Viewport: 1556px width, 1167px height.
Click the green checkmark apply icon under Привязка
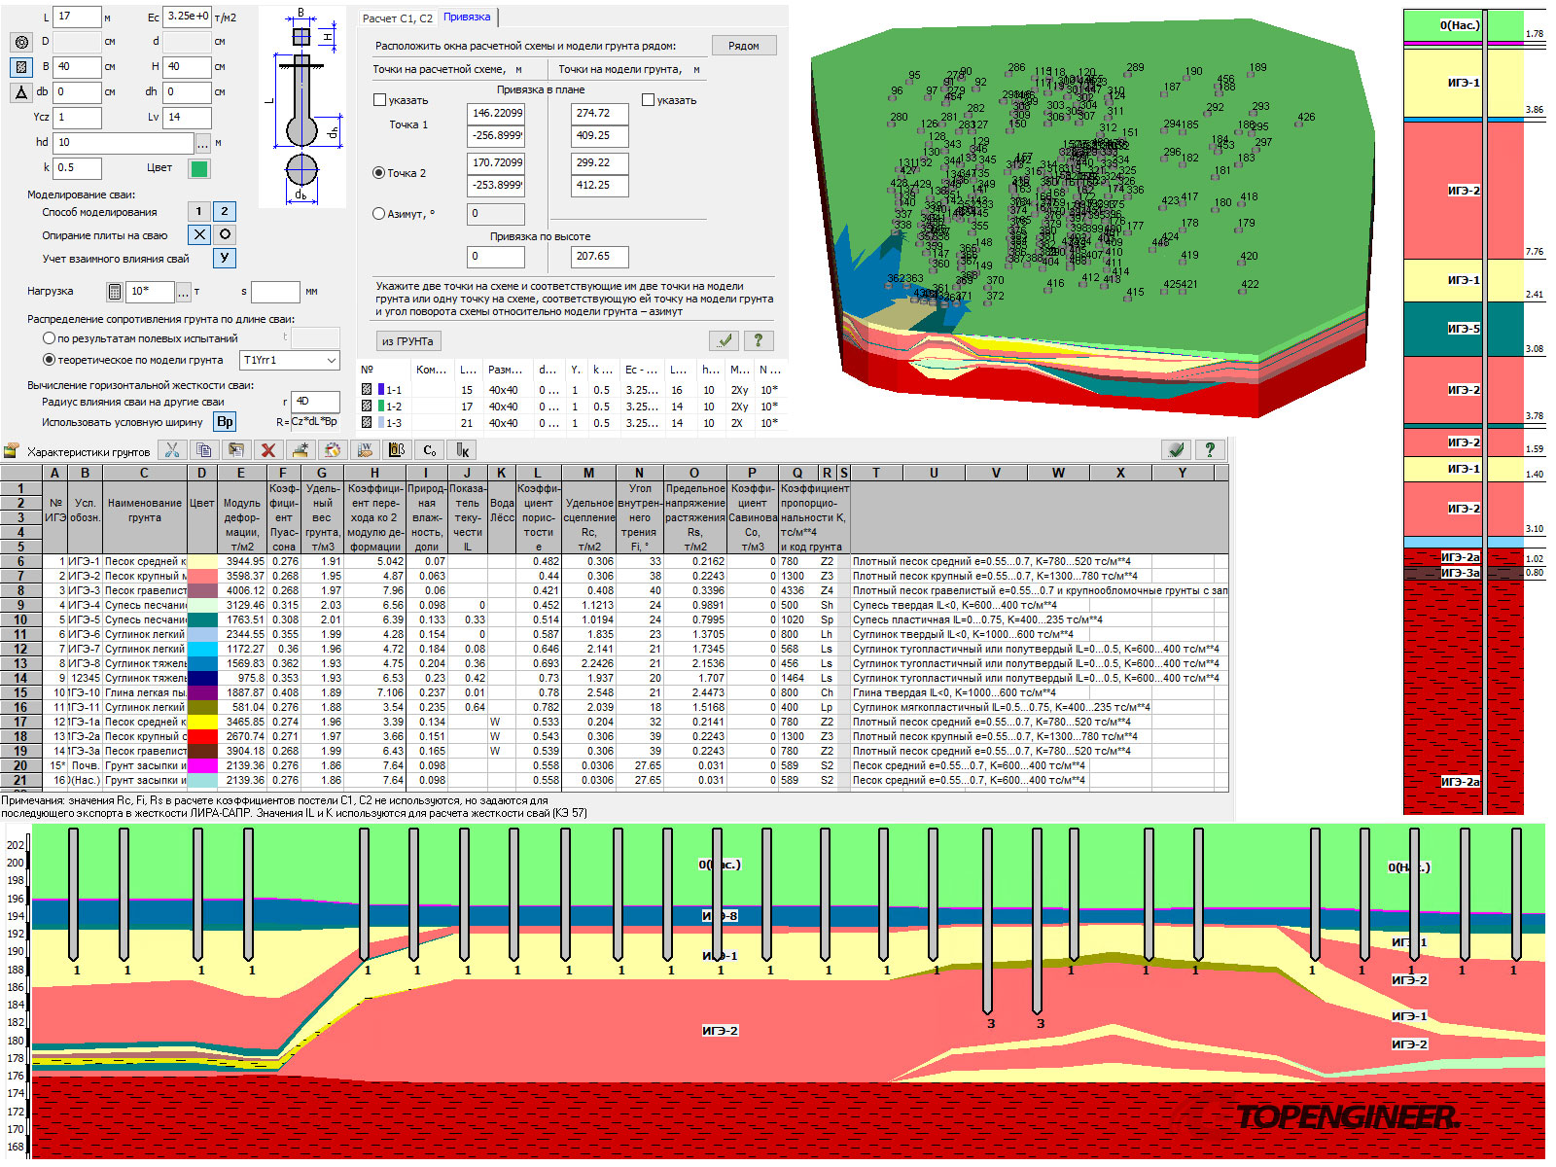click(725, 340)
